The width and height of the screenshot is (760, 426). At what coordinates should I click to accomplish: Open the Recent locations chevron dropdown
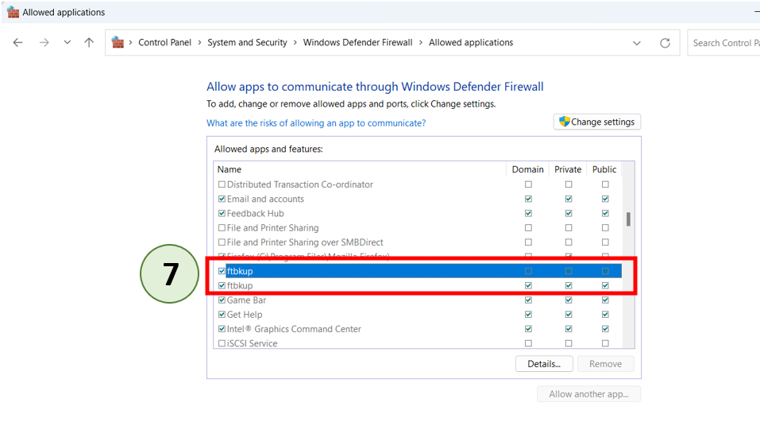pyautogui.click(x=67, y=43)
